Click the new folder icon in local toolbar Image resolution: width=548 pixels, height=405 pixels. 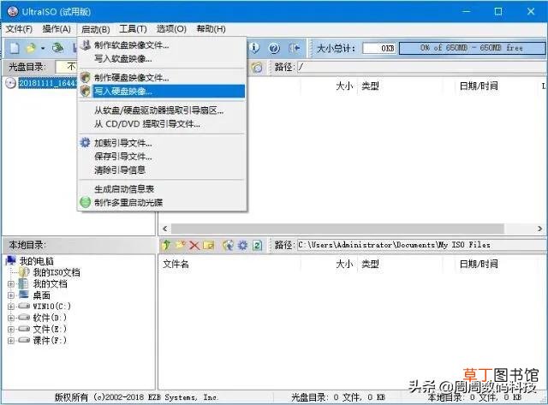[x=181, y=245]
